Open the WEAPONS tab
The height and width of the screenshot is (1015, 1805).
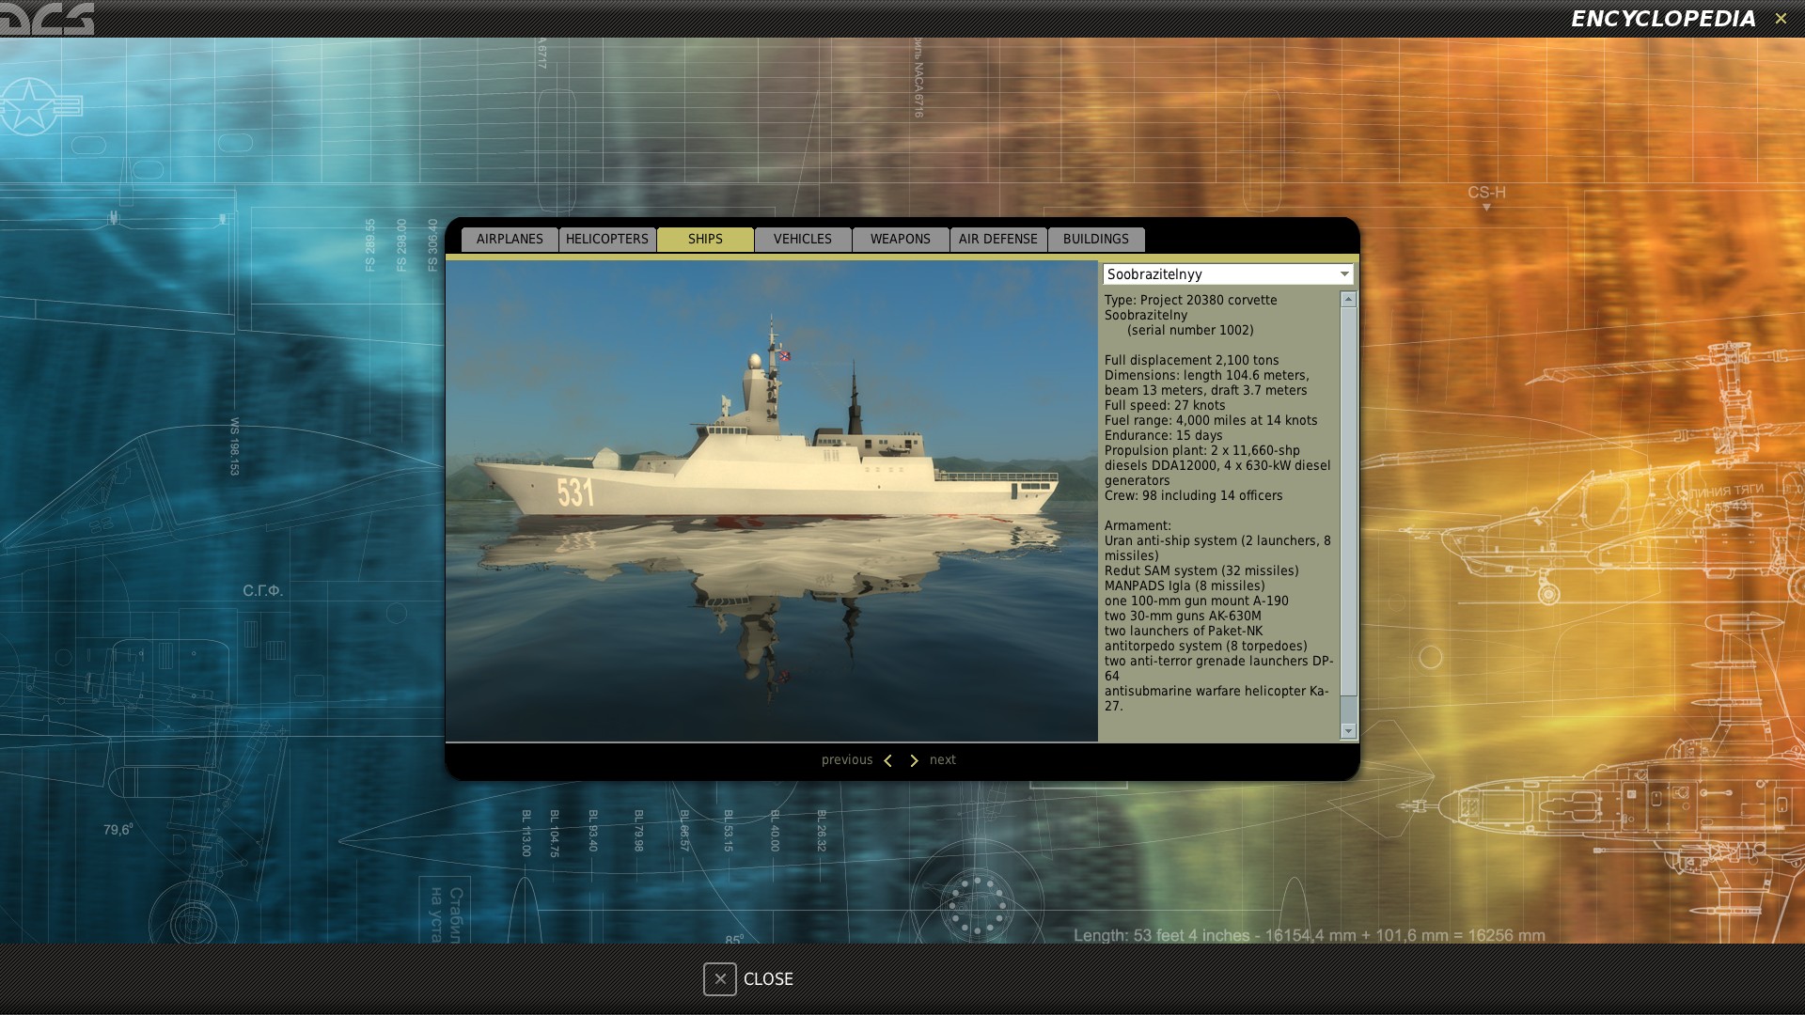pos(901,239)
